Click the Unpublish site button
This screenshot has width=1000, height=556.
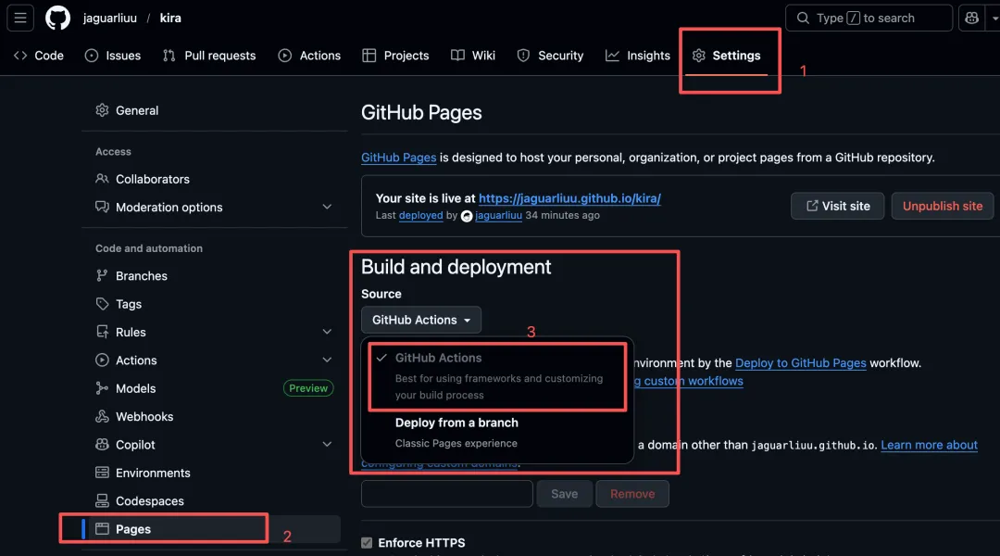coord(942,206)
